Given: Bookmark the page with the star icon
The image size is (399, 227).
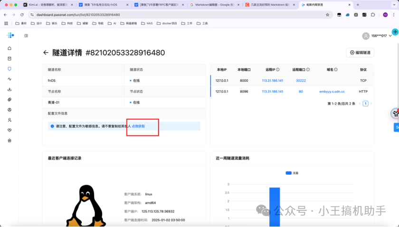Looking at the screenshot, I should coord(327,15).
